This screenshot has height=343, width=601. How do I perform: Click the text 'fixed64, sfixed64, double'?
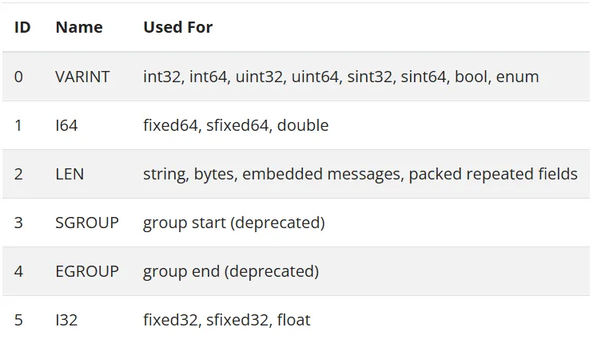[x=236, y=125]
